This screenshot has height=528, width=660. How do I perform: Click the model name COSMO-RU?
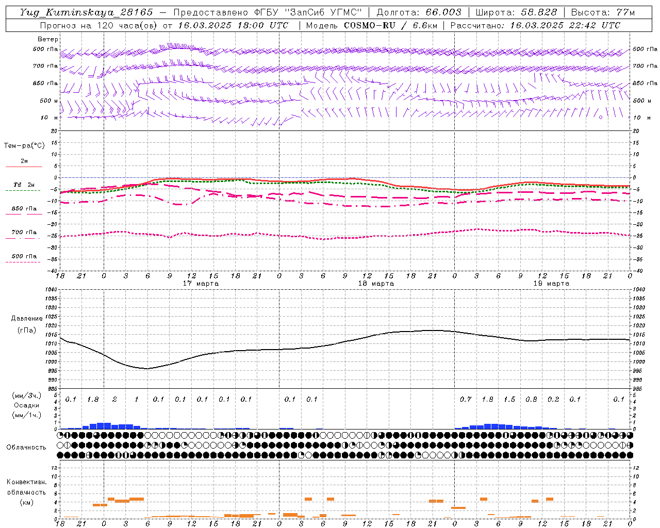click(x=369, y=25)
